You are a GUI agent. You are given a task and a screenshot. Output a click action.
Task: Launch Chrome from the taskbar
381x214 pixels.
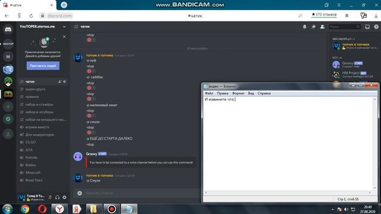click(x=25, y=209)
